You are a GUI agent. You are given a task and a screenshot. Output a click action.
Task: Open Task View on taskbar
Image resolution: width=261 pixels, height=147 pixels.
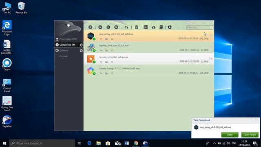tap(80, 143)
